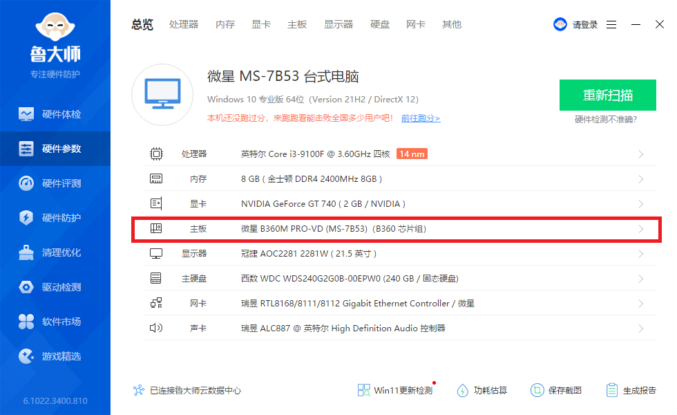Expand the 处理器 row chevron

tap(641, 154)
